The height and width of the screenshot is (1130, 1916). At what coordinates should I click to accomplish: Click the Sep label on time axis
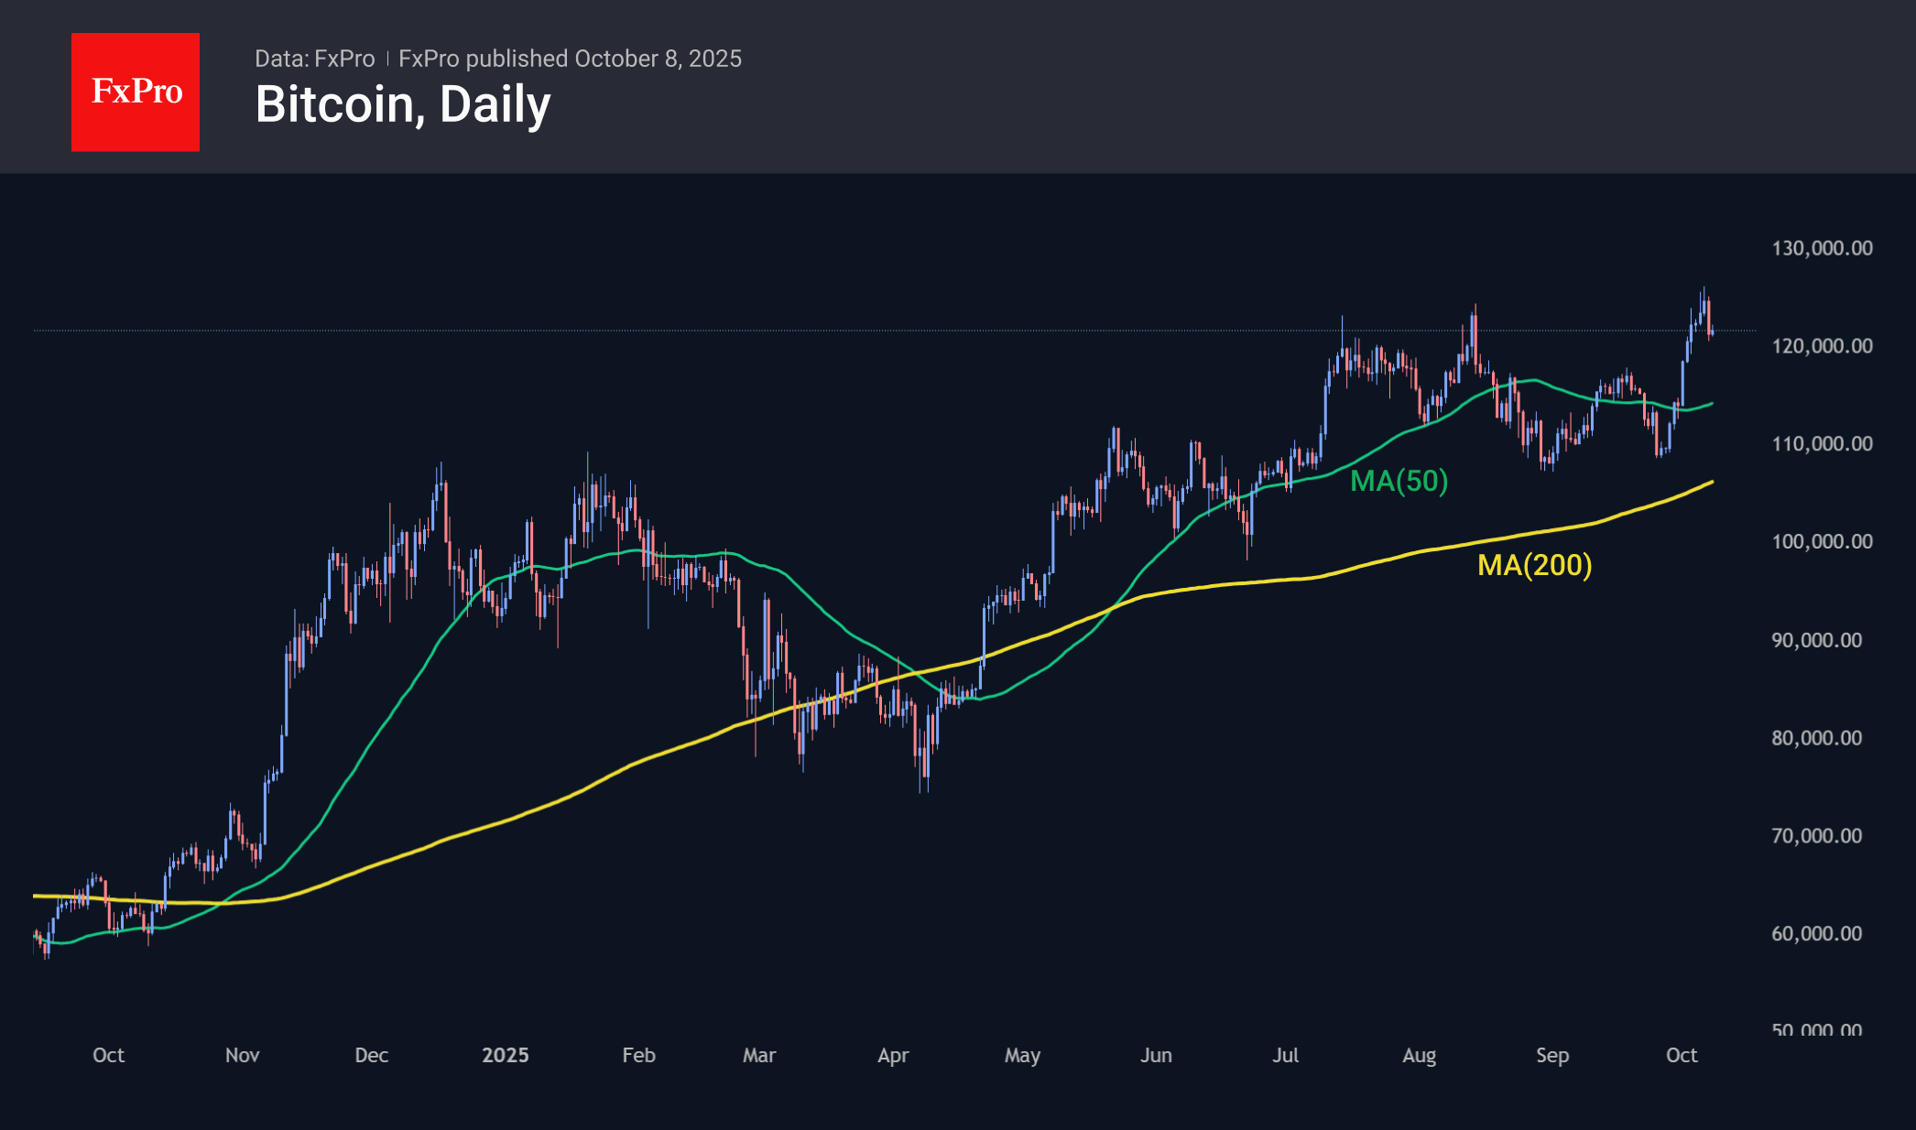coord(1552,1055)
